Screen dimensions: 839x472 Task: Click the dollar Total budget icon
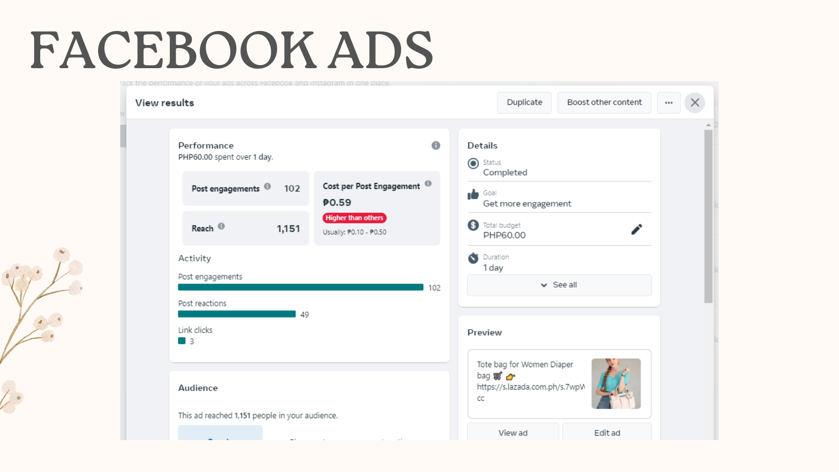[x=473, y=225]
